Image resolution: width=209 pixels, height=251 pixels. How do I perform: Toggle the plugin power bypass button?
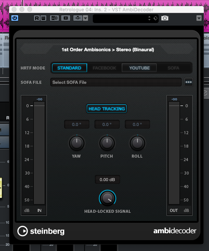15,18
